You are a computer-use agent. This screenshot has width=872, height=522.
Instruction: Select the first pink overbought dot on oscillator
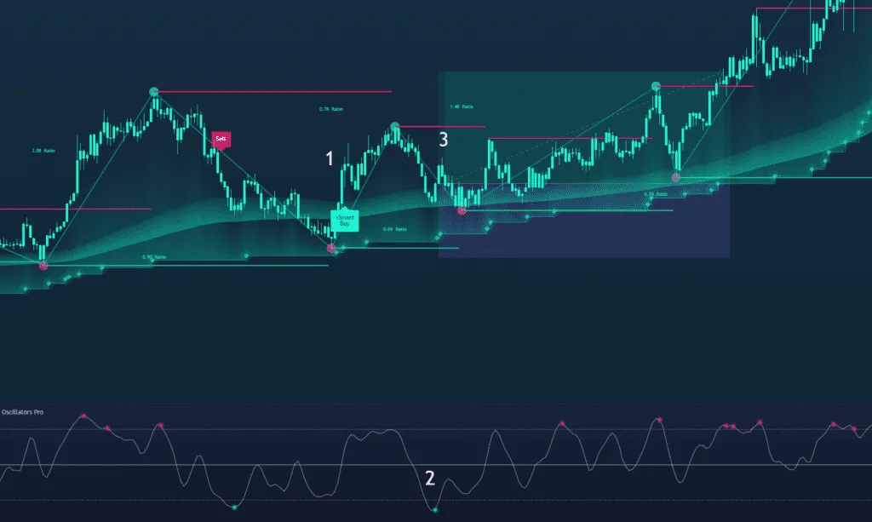83,416
